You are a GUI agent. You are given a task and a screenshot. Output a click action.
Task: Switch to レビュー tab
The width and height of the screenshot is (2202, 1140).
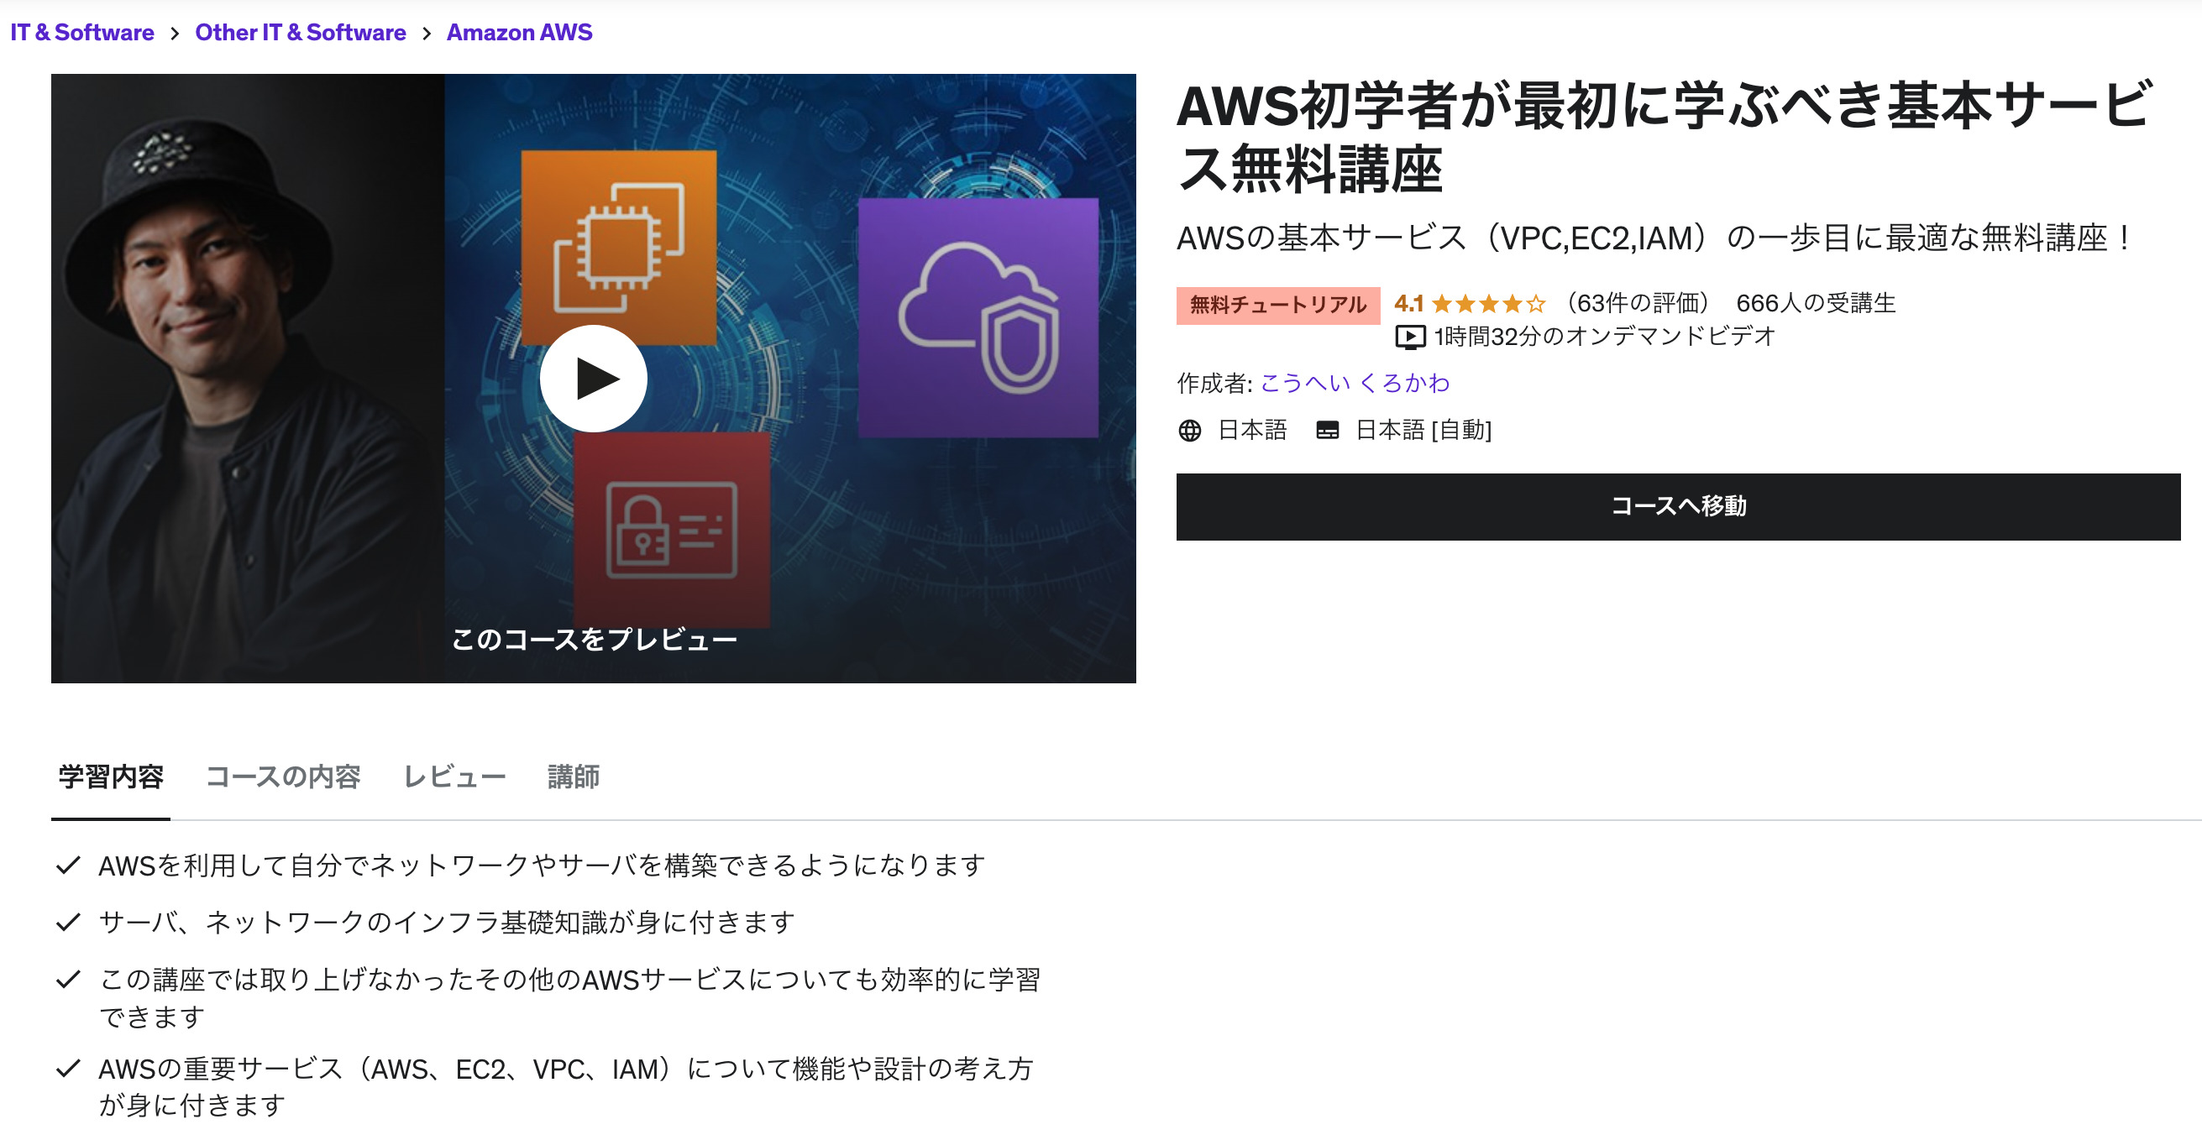(454, 776)
